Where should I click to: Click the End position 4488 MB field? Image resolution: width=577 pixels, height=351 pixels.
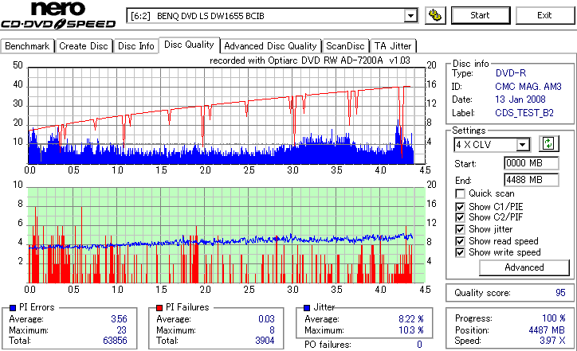[531, 180]
